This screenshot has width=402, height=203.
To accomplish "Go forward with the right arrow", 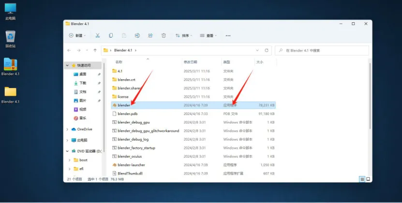I will (79, 50).
